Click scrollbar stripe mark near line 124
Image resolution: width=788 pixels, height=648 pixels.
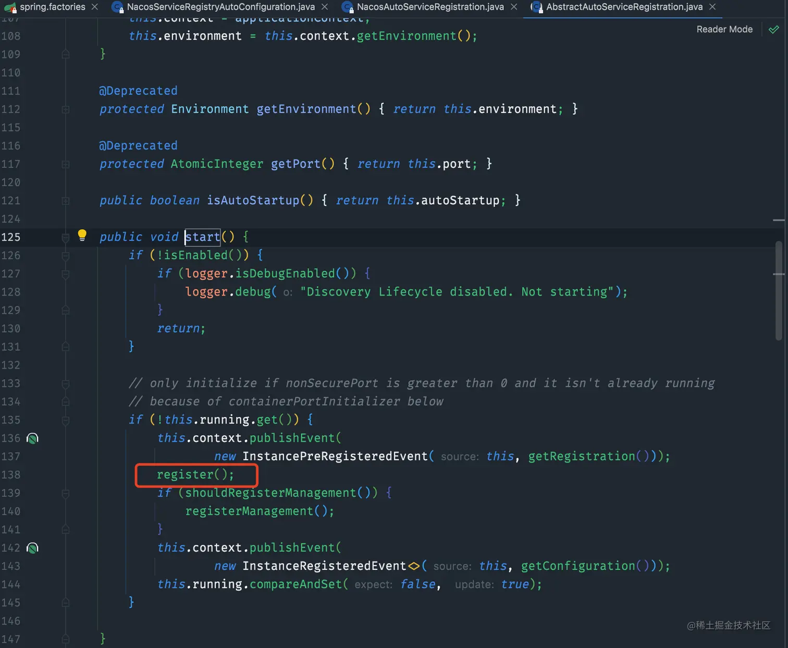pos(779,220)
